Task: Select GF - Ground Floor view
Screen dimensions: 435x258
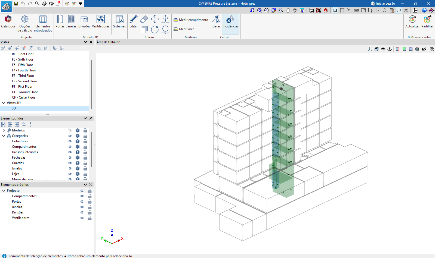Action: pyautogui.click(x=25, y=92)
